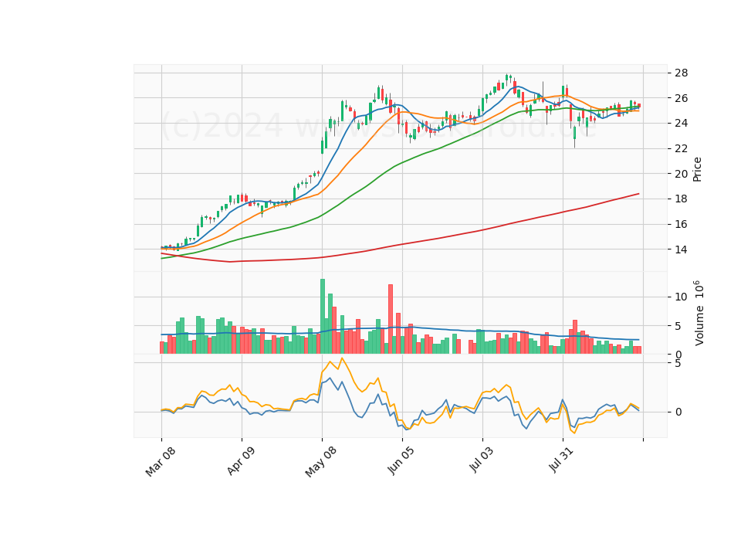Click the 16 price tick label
741x533 pixels.
coord(681,224)
